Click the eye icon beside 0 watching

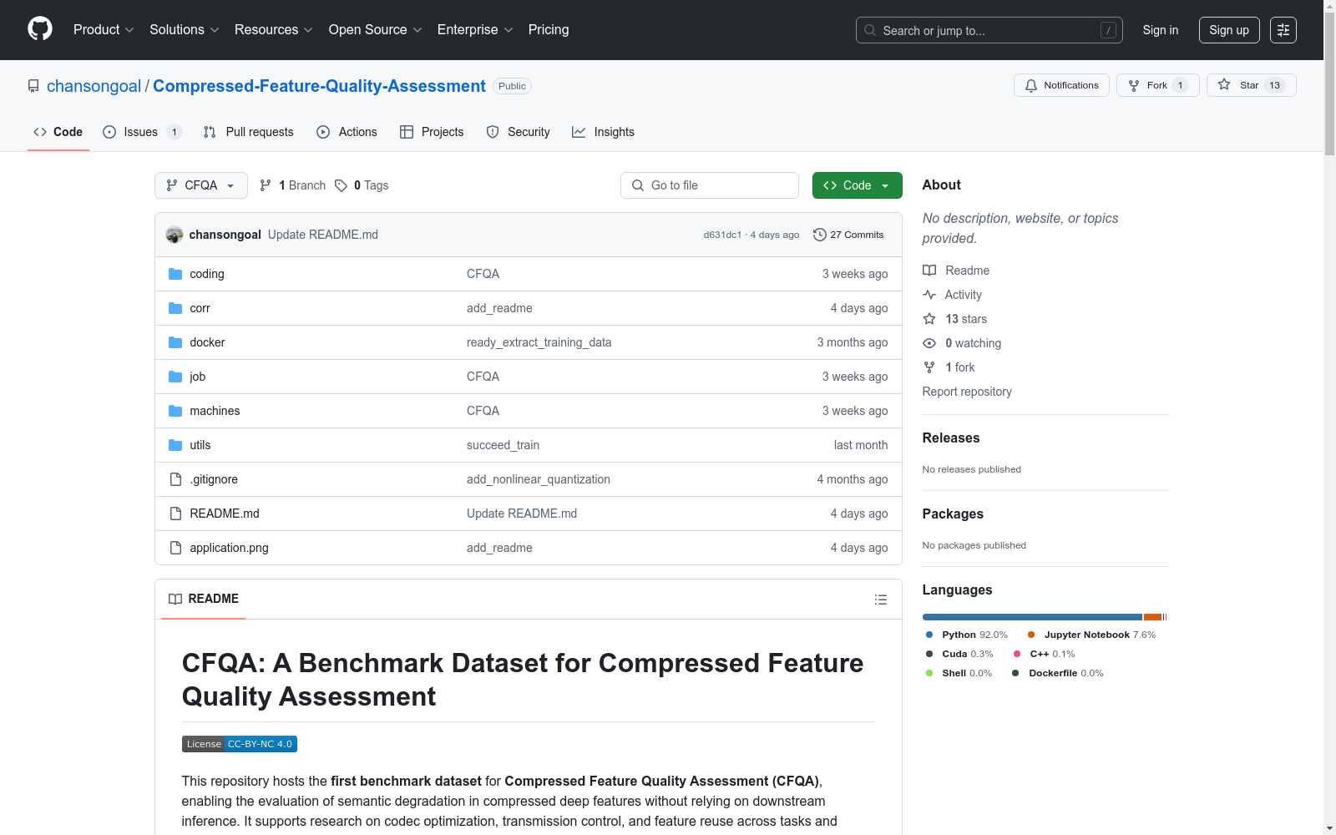coord(929,343)
